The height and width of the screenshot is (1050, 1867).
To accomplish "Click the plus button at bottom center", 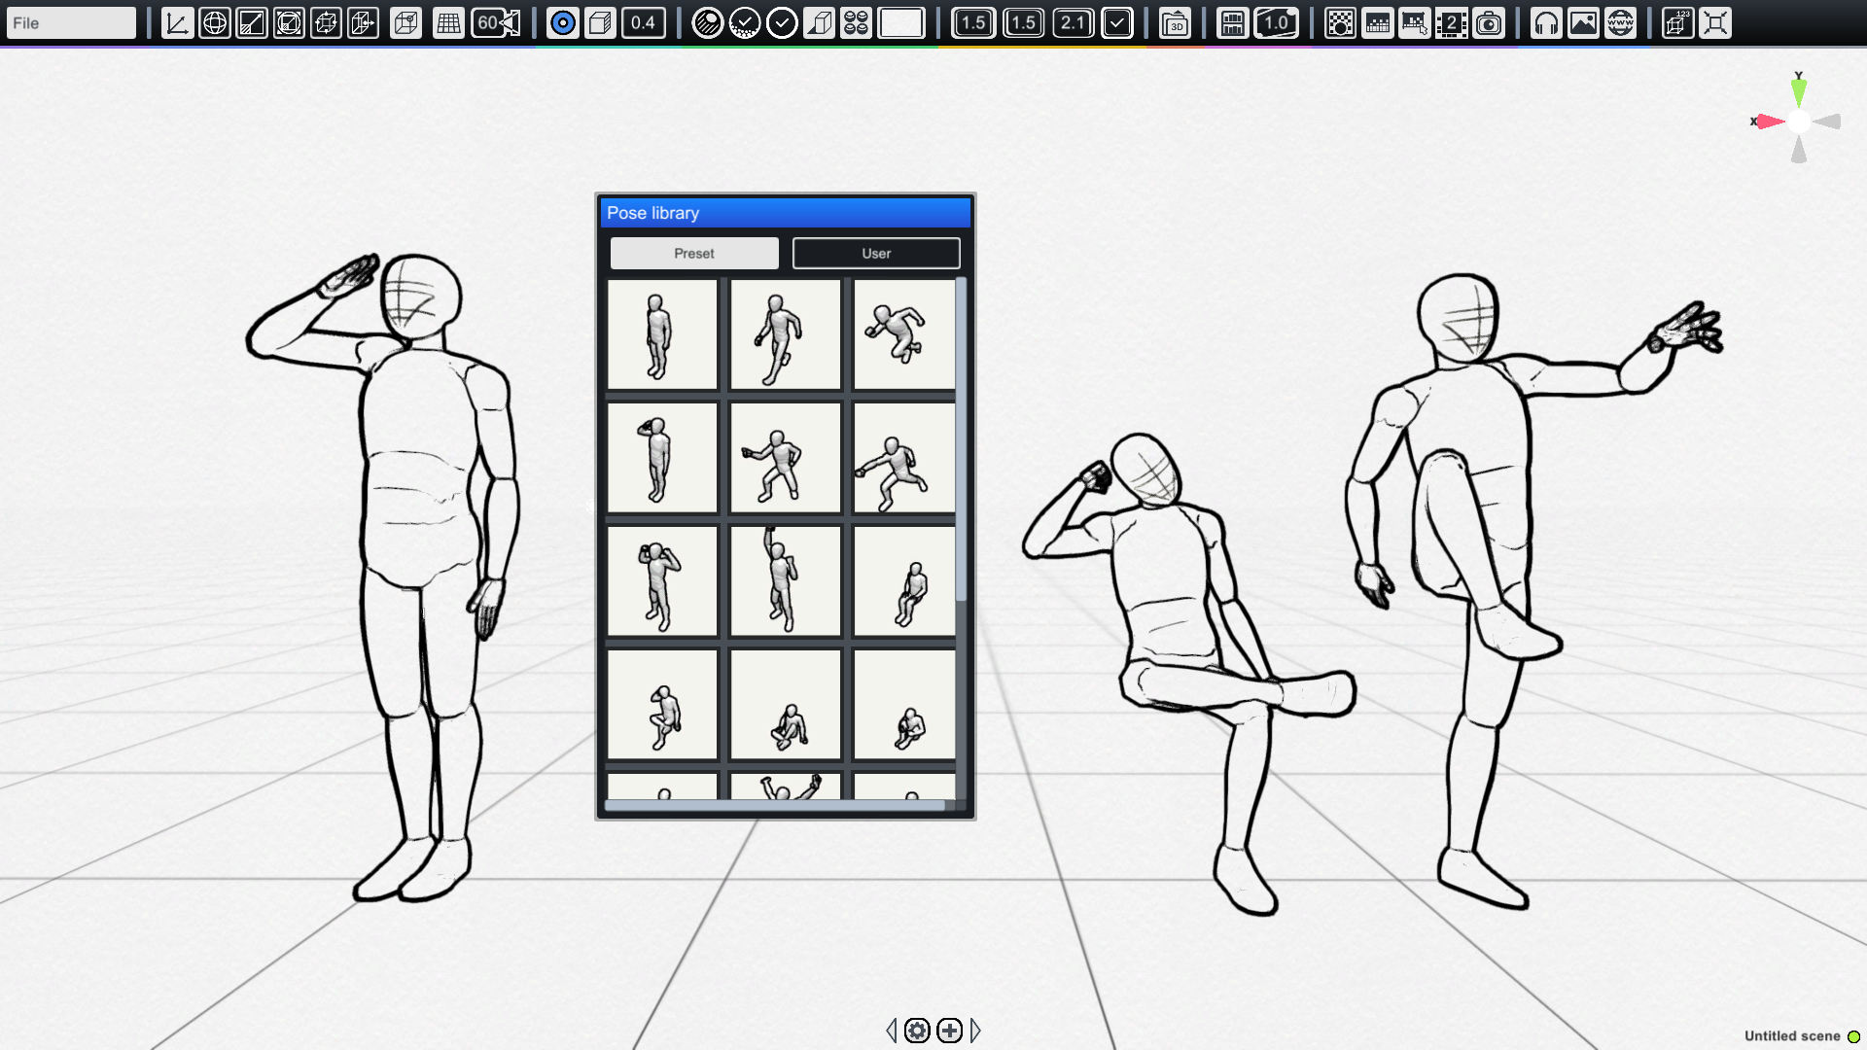I will pyautogui.click(x=948, y=1030).
